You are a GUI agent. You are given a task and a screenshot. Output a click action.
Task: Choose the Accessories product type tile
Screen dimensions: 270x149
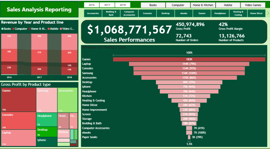(x=93, y=13)
